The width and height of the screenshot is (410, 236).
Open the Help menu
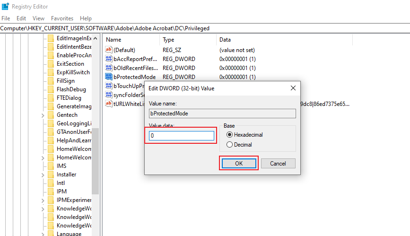tap(86, 18)
